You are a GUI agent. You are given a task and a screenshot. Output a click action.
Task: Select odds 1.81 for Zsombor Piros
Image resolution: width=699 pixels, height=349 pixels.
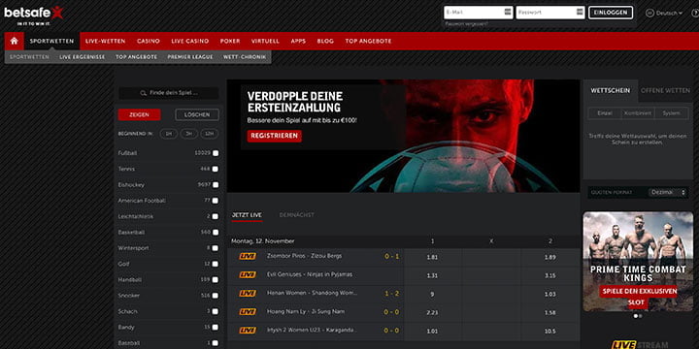pos(432,257)
